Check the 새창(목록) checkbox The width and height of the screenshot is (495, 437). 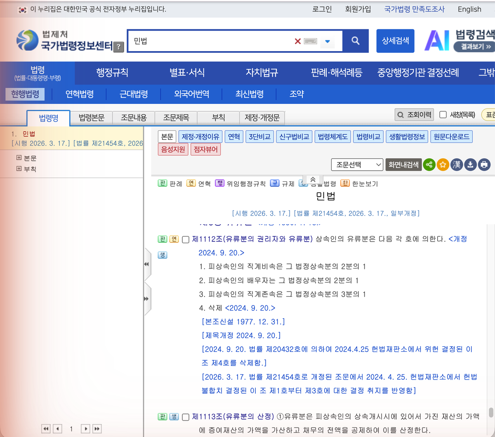point(443,115)
